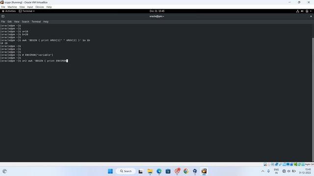Click the green VirtualBox status bar icon
Screen dimensions: 314x176
click(295, 164)
